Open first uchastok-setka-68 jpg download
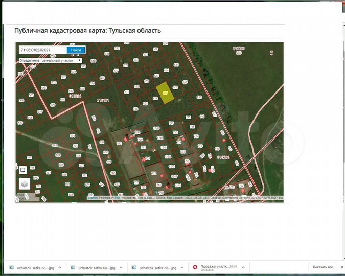The image size is (345, 276). (x=35, y=268)
